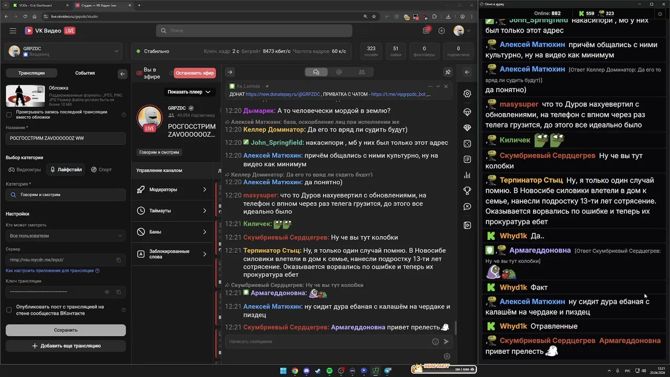
Task: Select the Спорт category type
Action: tap(102, 170)
